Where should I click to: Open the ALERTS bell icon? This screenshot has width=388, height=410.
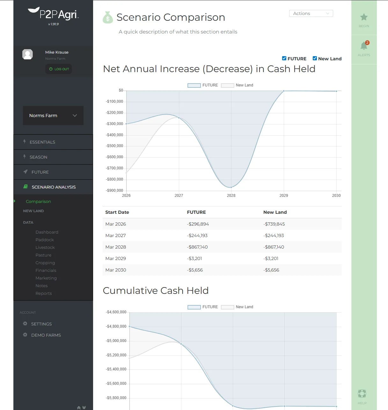364,46
